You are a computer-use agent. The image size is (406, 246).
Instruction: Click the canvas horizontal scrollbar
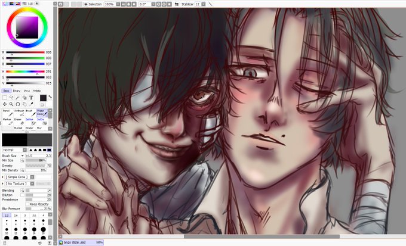click(262, 236)
